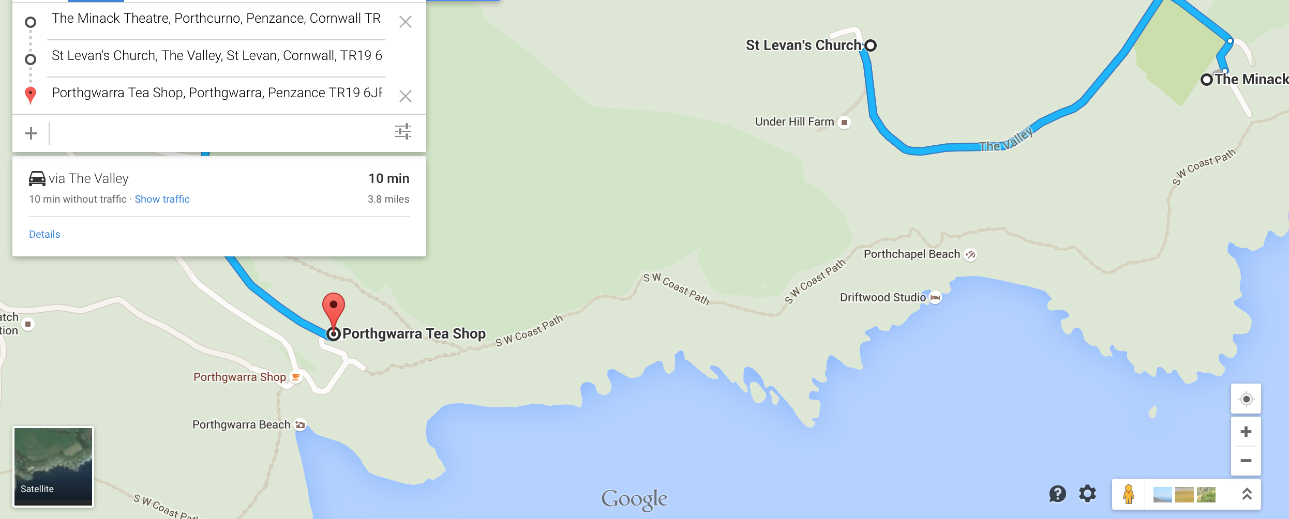This screenshot has width=1289, height=519.
Task: Open the Help question mark icon
Action: [1057, 494]
